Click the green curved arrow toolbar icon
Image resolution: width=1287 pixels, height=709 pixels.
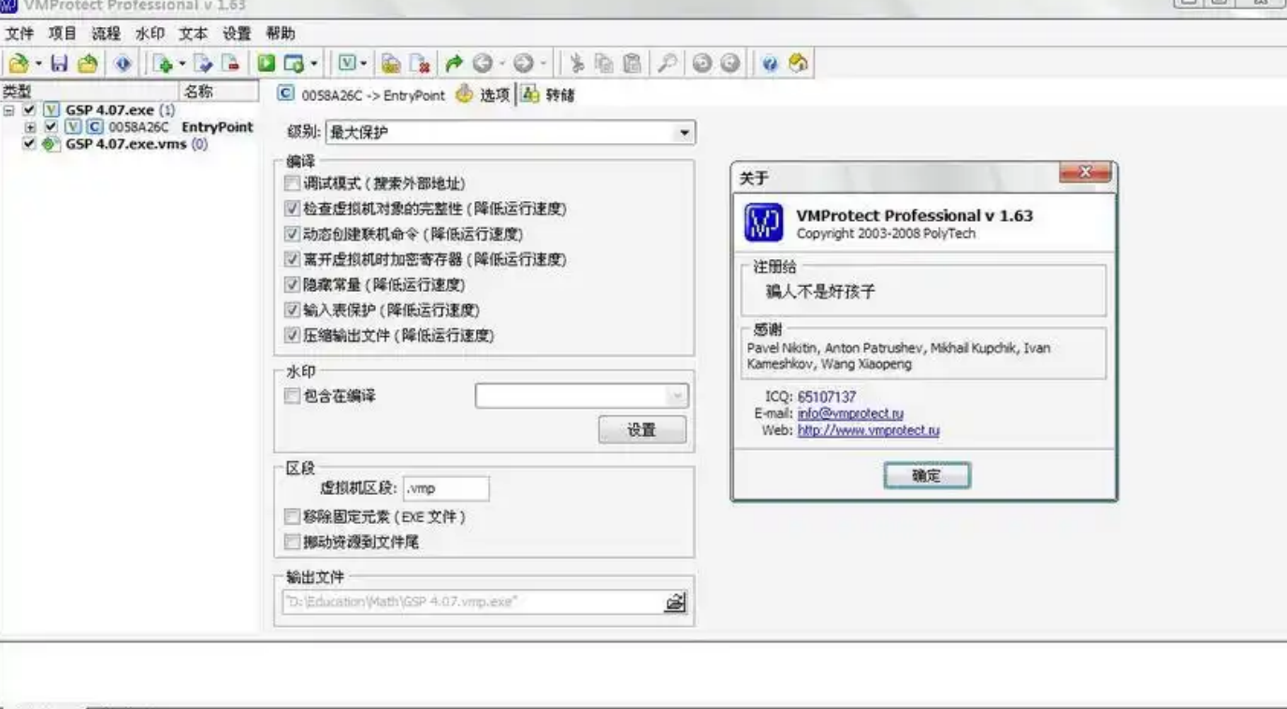[x=454, y=64]
